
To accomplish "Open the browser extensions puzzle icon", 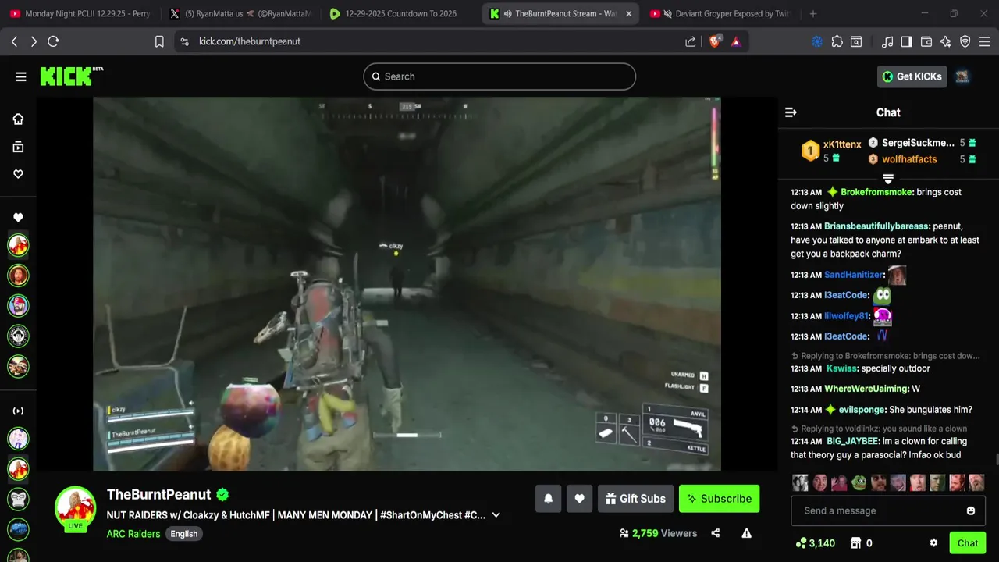I will (837, 41).
